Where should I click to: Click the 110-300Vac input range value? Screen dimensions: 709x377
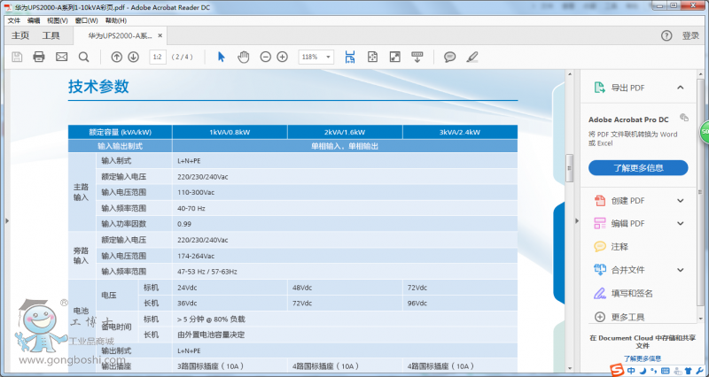click(x=196, y=193)
